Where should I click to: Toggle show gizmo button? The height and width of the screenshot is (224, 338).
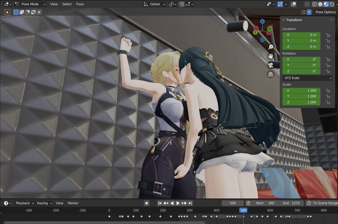pos(280,4)
